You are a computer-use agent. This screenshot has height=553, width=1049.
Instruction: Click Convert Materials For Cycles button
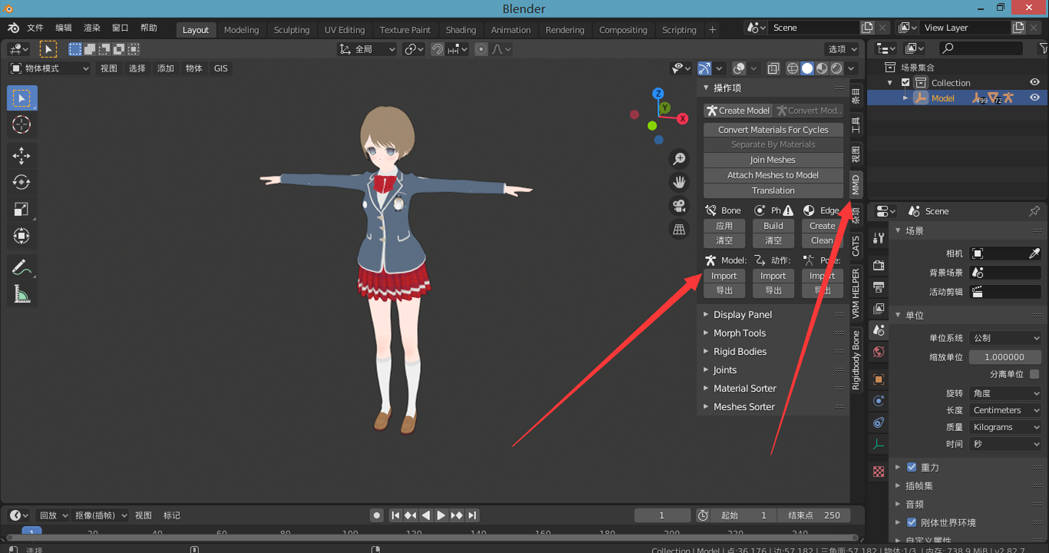[x=773, y=130]
